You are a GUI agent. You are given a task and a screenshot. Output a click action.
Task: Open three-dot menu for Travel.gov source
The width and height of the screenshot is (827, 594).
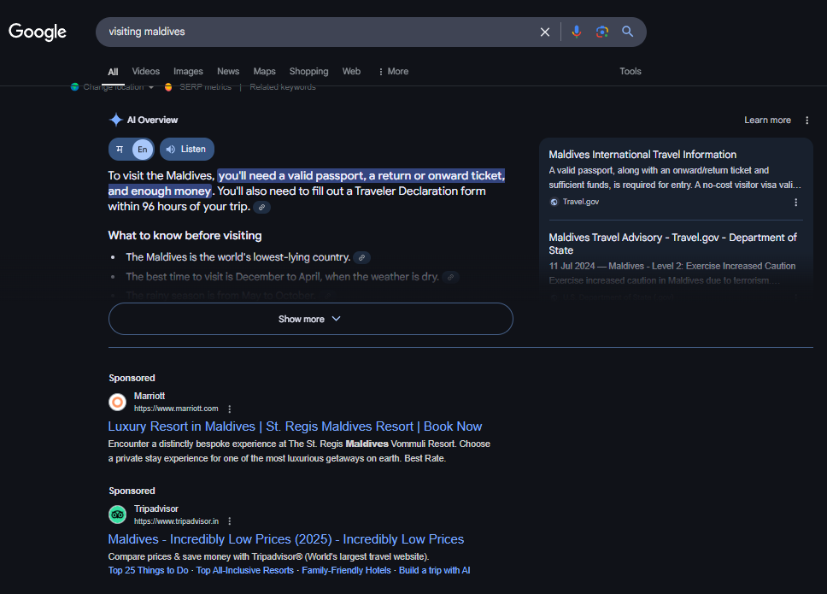tap(796, 202)
